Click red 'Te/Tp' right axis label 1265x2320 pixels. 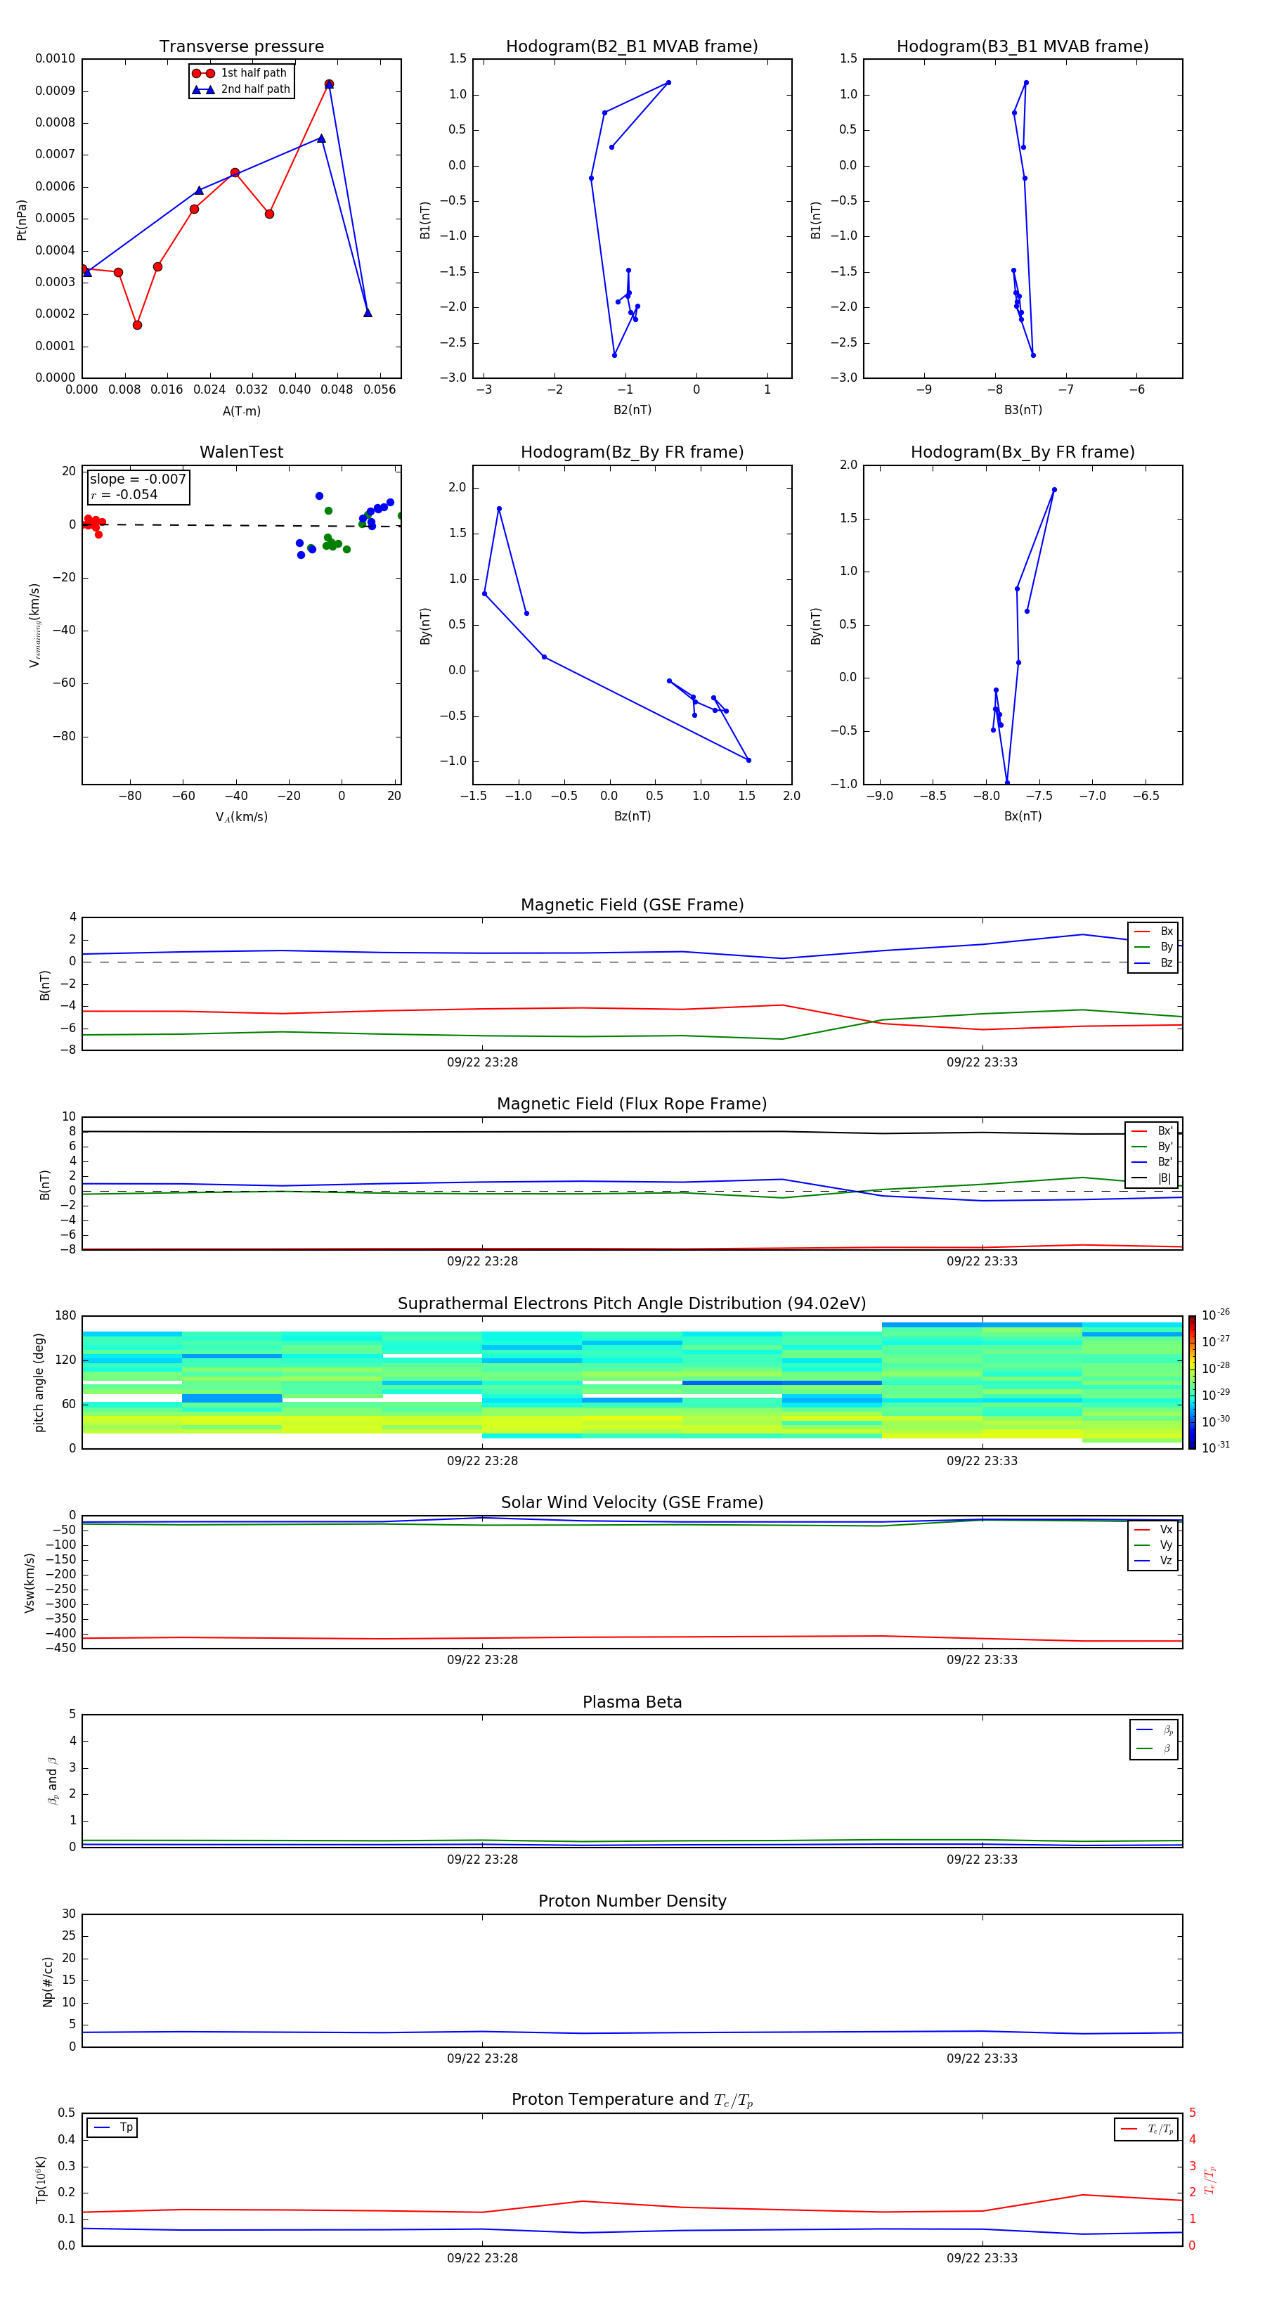(1209, 2180)
